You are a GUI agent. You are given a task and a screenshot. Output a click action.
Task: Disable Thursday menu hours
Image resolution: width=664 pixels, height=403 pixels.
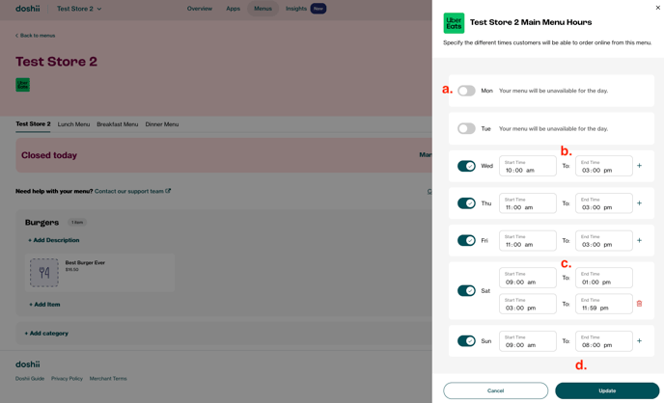pyautogui.click(x=466, y=203)
